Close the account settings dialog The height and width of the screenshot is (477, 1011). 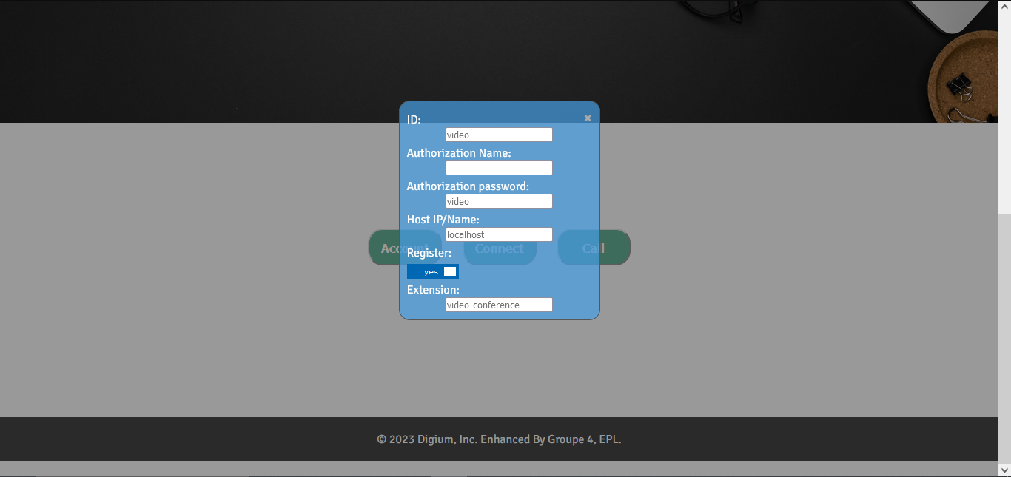pos(588,118)
